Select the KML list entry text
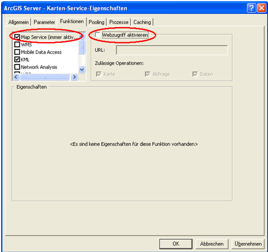This screenshot has width=268, height=252. [x=25, y=60]
